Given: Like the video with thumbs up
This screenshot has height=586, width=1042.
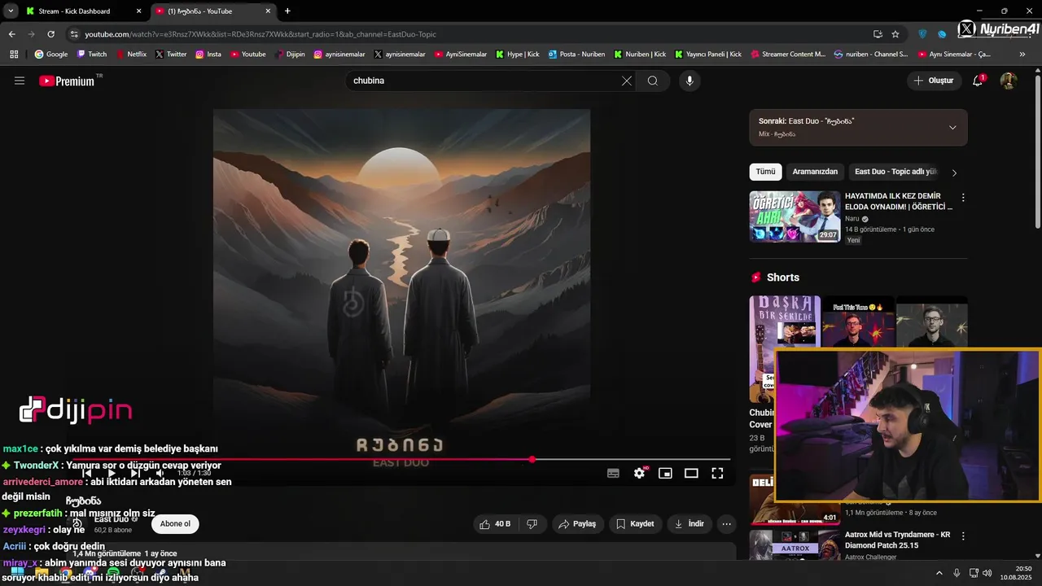Looking at the screenshot, I should 495,524.
